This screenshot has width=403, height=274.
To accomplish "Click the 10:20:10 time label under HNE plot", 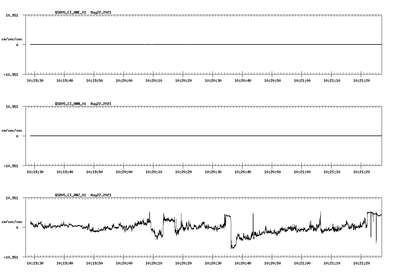I will tap(154, 80).
